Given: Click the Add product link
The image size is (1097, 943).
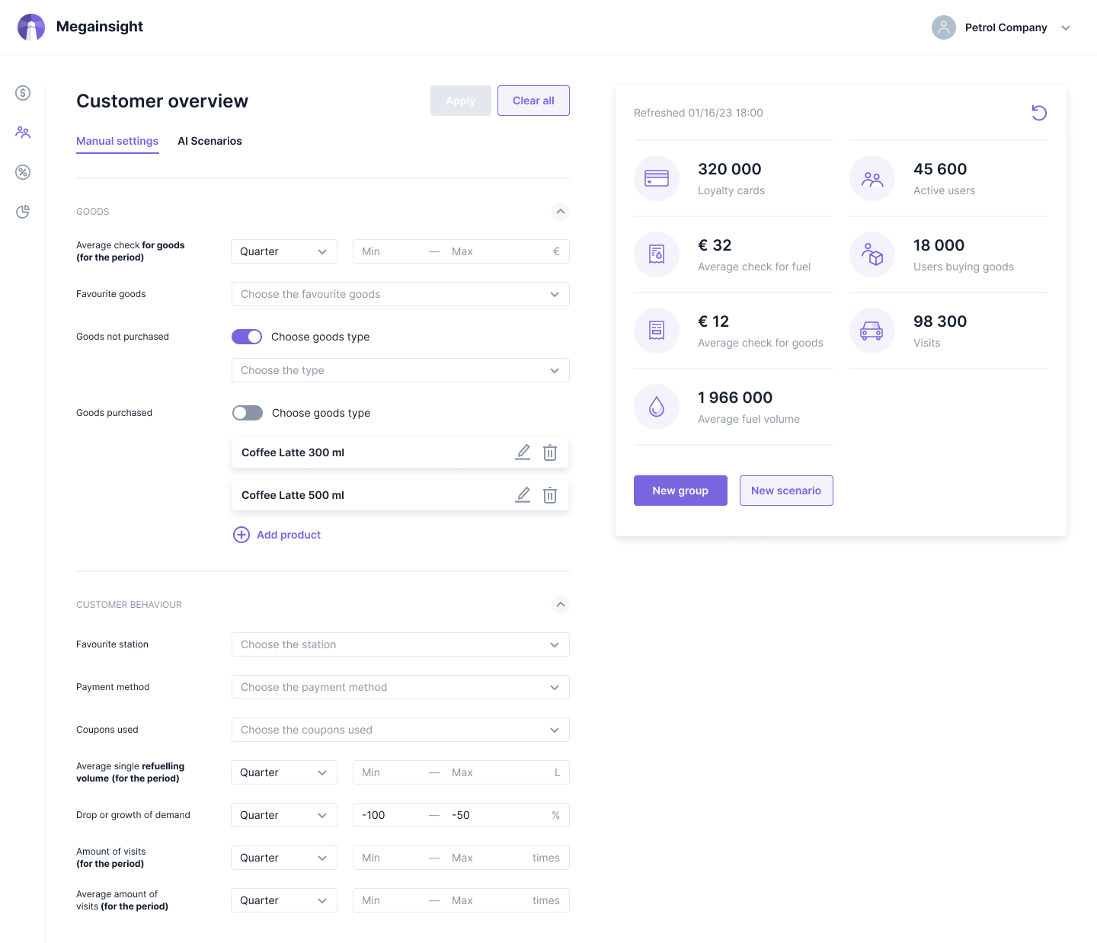Looking at the screenshot, I should (x=288, y=535).
